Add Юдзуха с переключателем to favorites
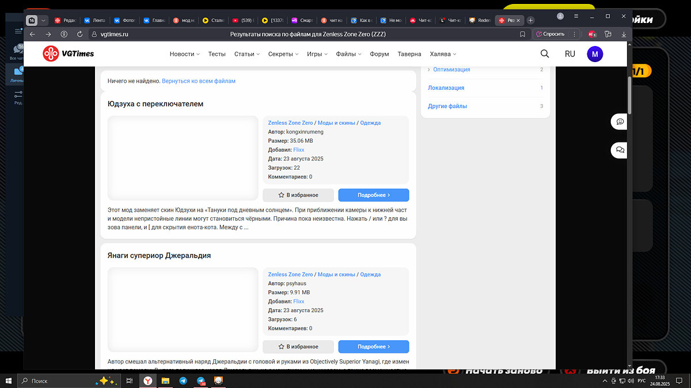 point(298,195)
